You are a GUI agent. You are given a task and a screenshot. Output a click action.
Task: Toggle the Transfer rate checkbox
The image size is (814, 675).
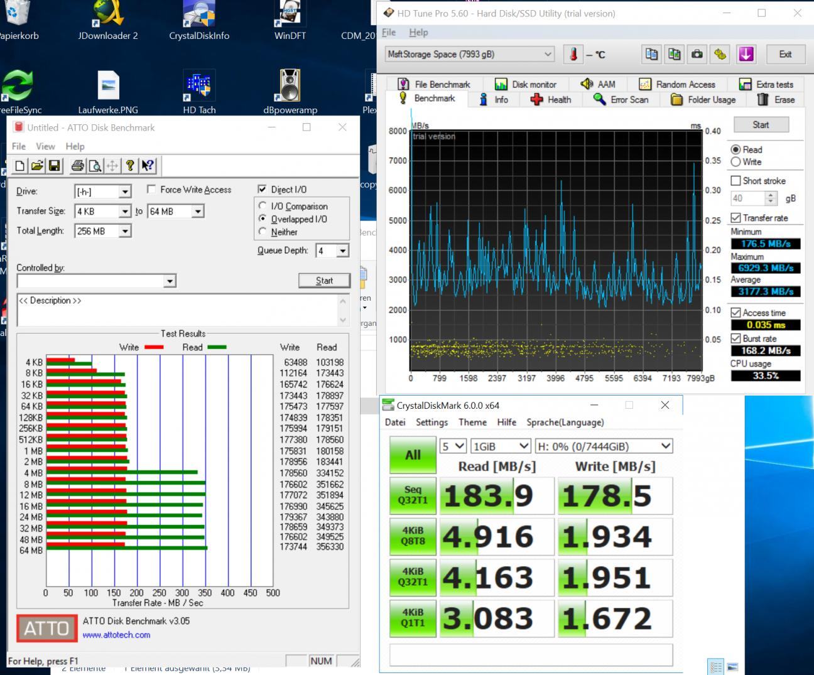pos(735,217)
